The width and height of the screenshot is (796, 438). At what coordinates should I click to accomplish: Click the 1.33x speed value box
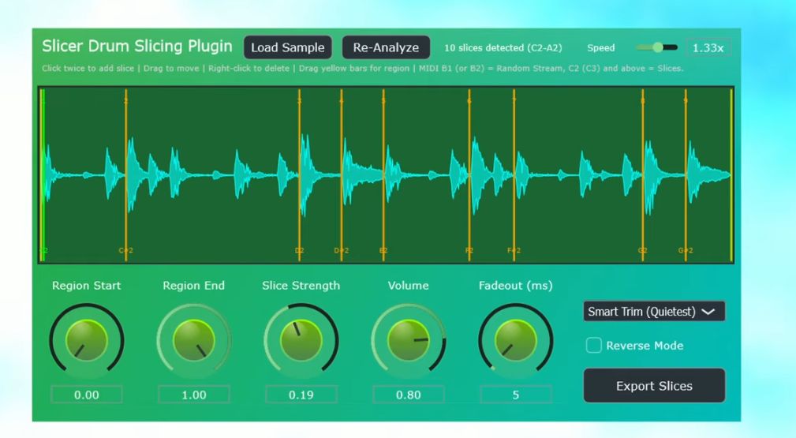pyautogui.click(x=708, y=48)
